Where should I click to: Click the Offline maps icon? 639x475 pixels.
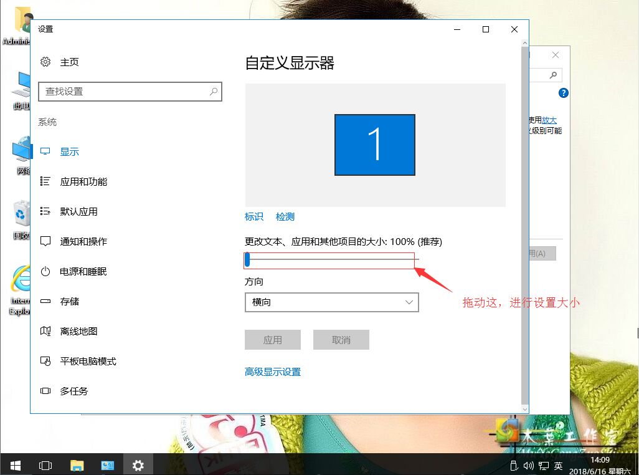45,331
